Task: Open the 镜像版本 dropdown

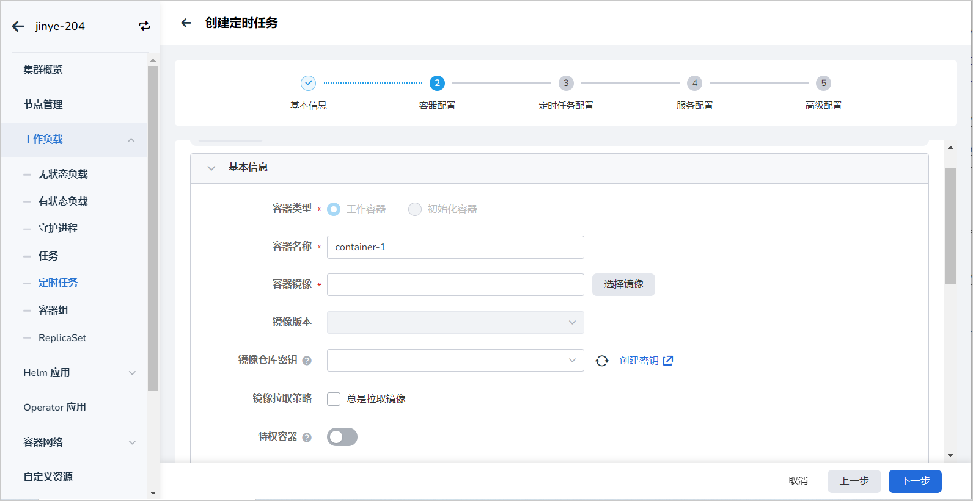Action: [455, 322]
